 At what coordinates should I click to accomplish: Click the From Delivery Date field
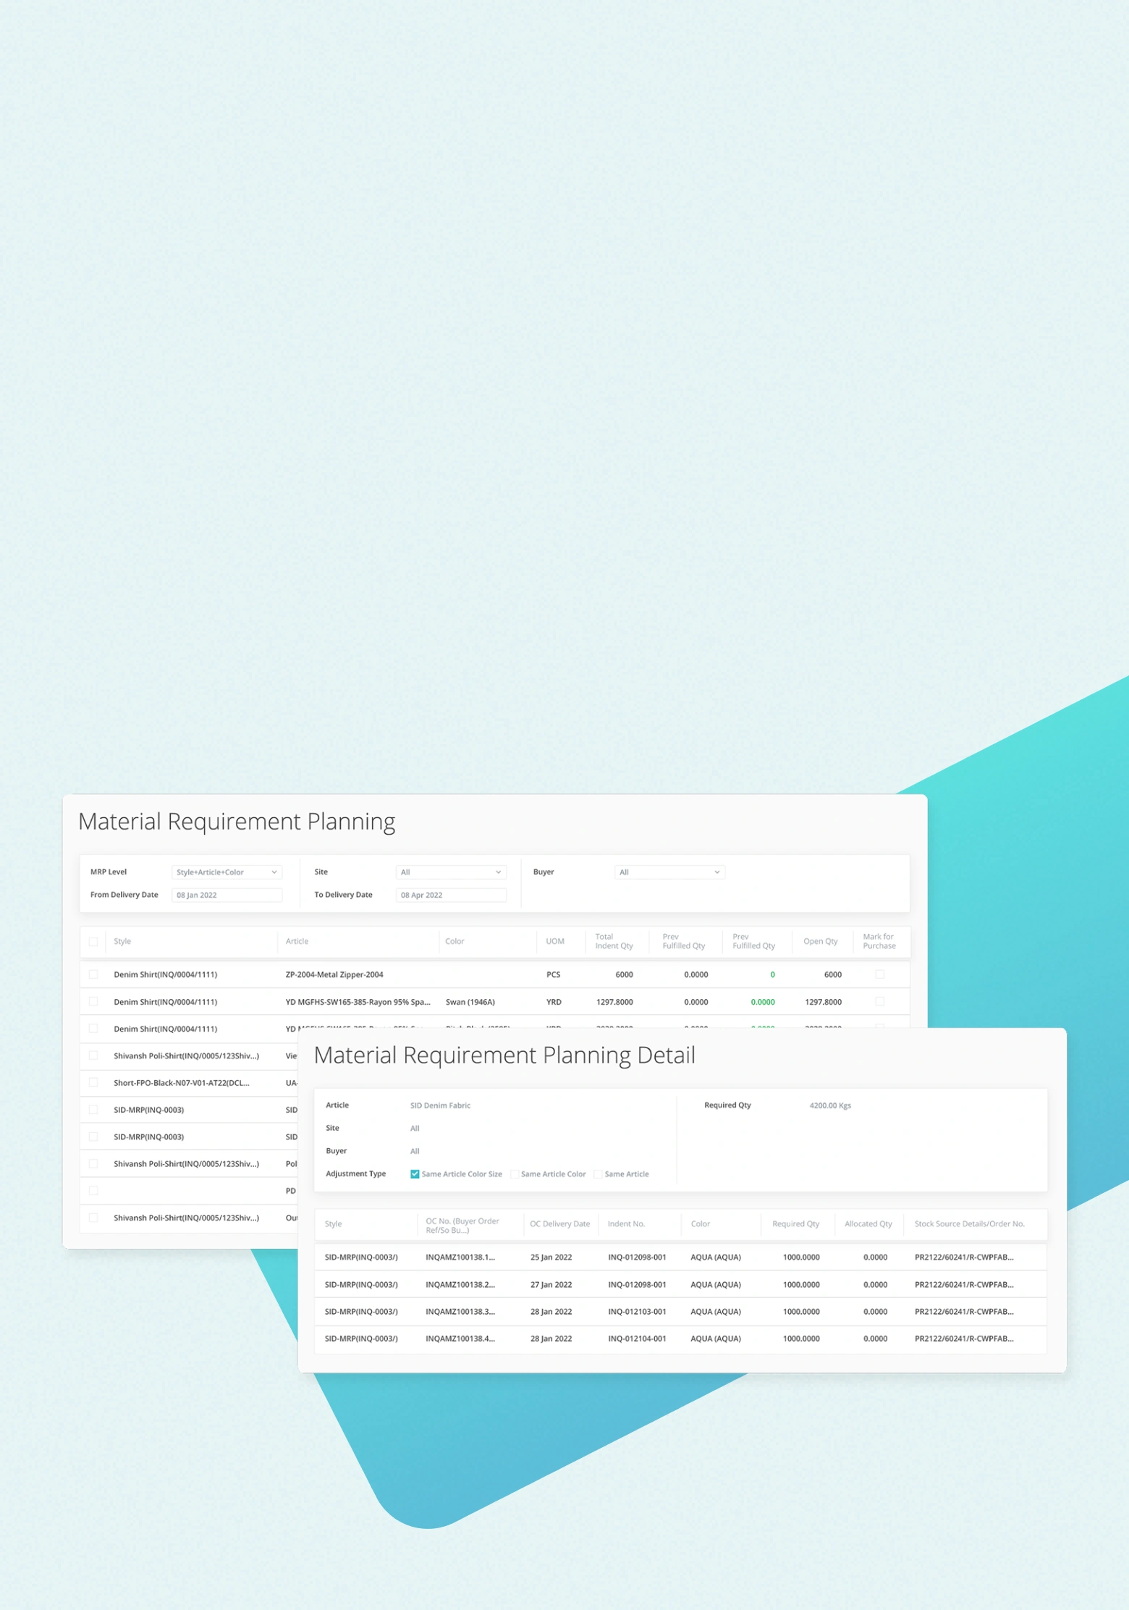[226, 895]
